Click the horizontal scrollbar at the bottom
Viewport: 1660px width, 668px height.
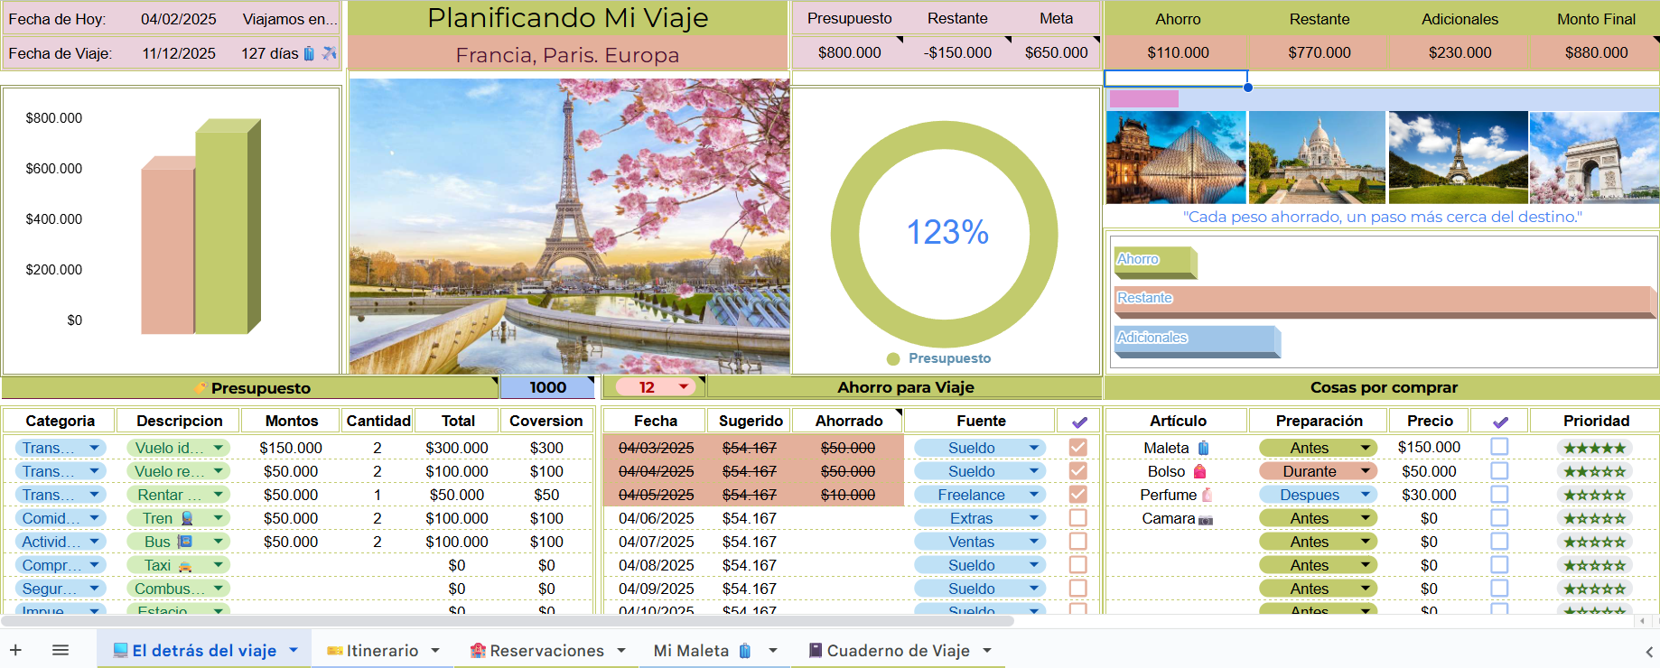tap(508, 621)
